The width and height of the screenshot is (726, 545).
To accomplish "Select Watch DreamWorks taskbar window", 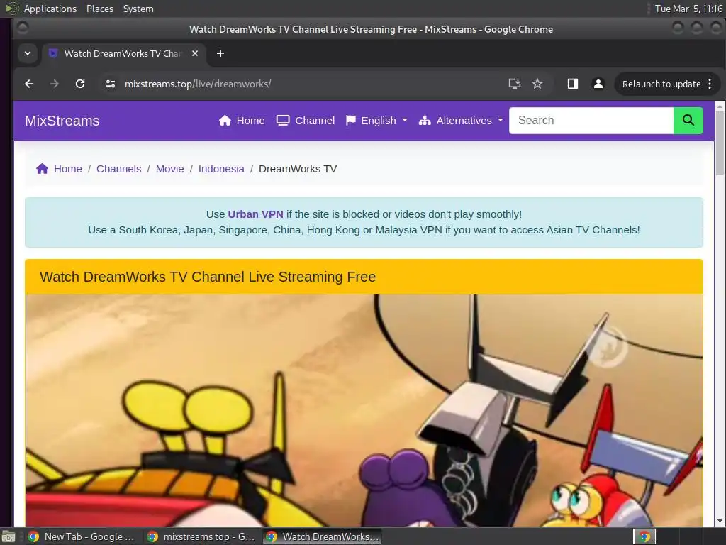I will [323, 536].
